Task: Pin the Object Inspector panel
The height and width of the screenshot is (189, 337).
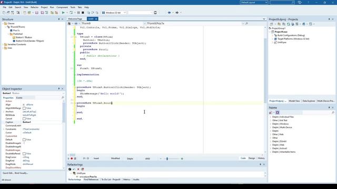Action: pos(59,89)
